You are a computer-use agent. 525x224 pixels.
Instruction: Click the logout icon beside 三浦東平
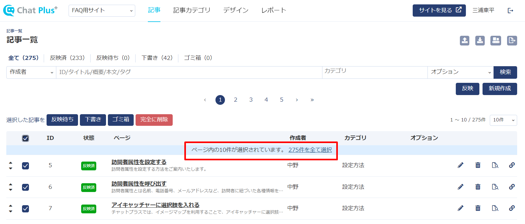click(x=510, y=11)
